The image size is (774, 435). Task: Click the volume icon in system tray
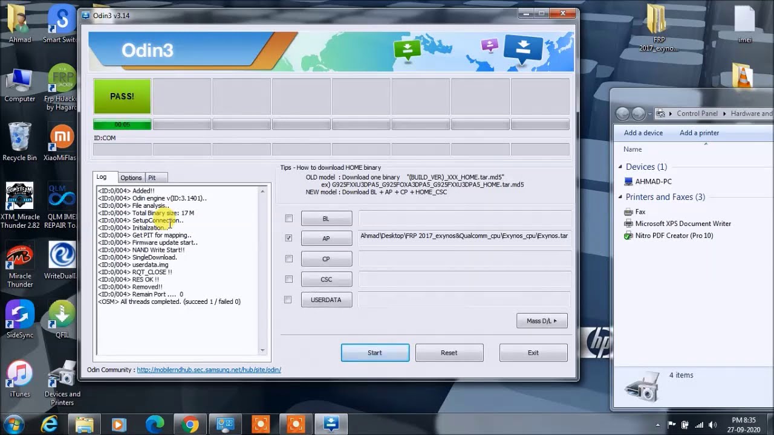point(714,424)
